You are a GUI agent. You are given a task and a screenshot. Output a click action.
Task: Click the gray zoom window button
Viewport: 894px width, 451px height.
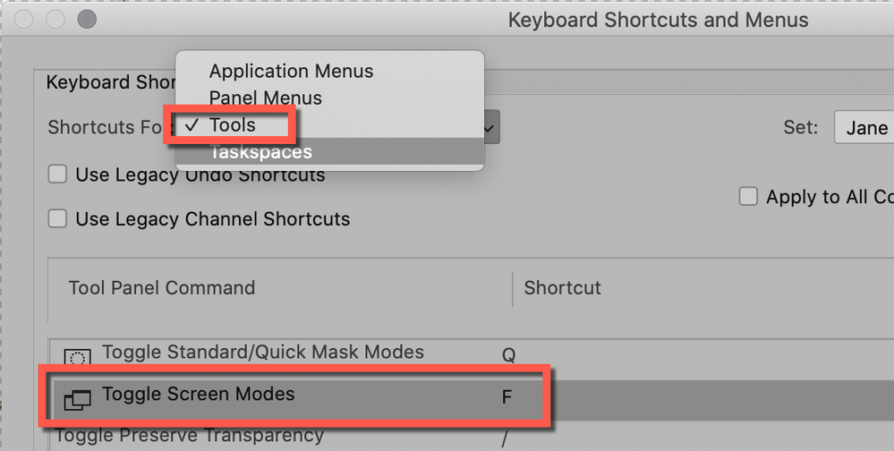tap(87, 19)
